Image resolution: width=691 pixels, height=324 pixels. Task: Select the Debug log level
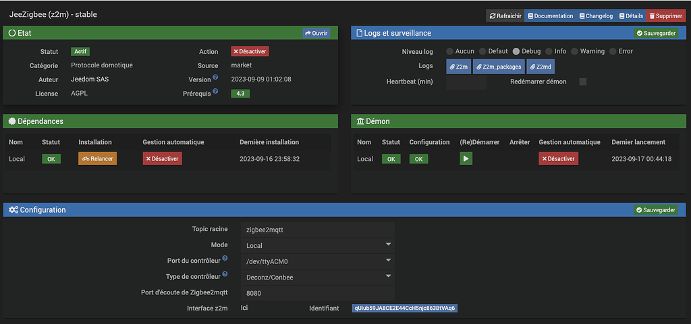[516, 51]
